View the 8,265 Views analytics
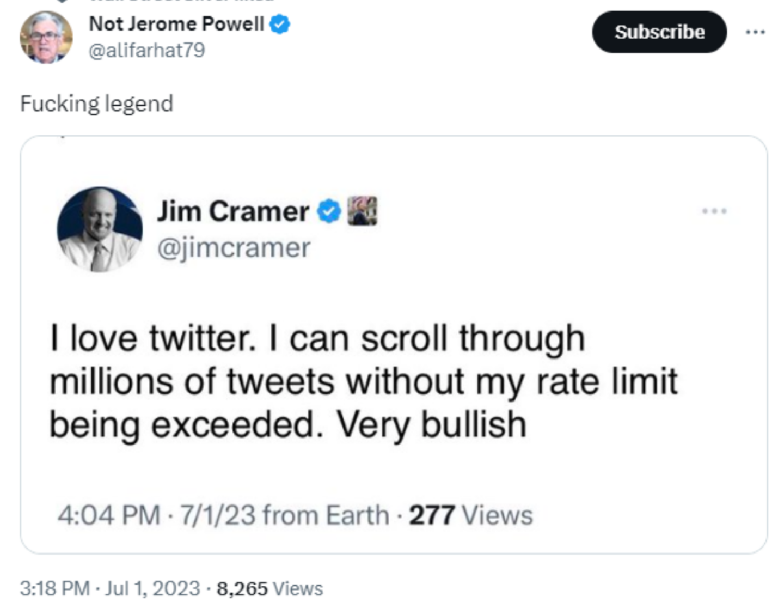Image resolution: width=784 pixels, height=608 pixels. [x=269, y=588]
